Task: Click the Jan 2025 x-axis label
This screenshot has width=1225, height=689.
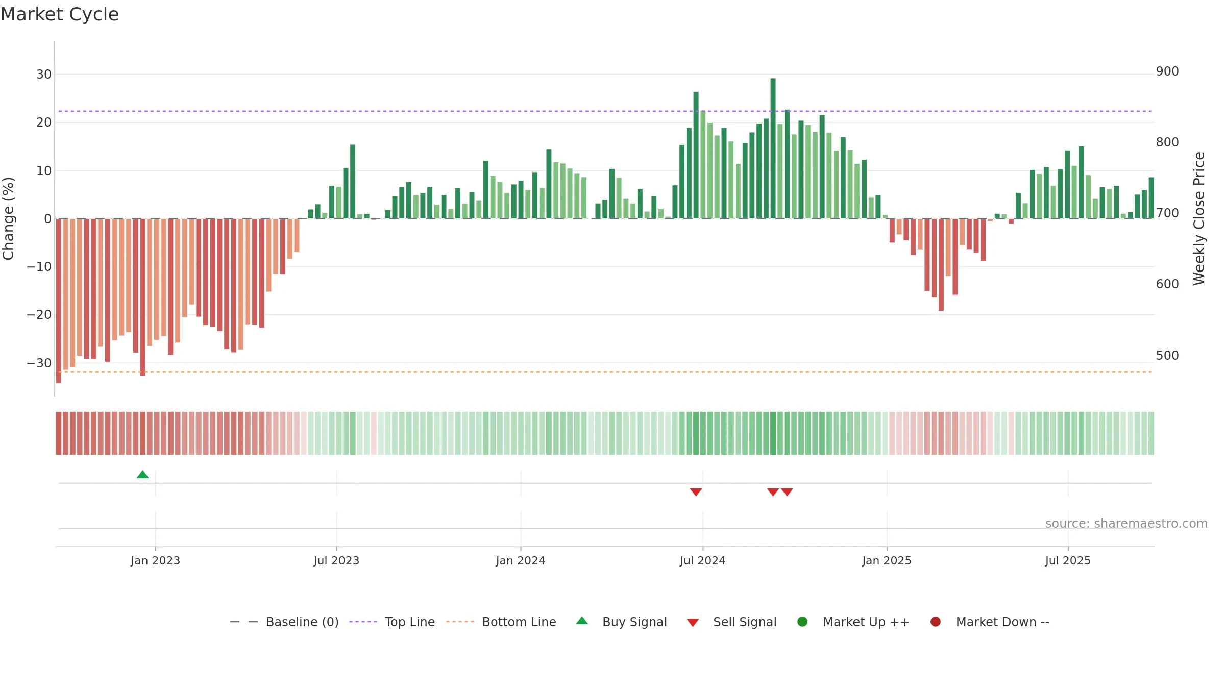Action: pyautogui.click(x=887, y=560)
